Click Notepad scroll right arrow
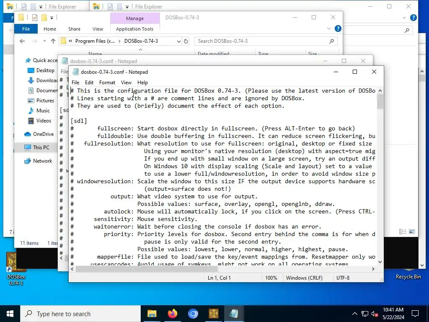Viewport: 429px width, 322px height. pyautogui.click(x=373, y=269)
